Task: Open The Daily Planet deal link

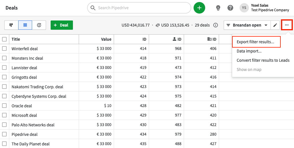Action: click(x=31, y=144)
